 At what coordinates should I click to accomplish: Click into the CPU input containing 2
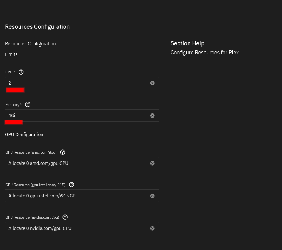(76, 83)
